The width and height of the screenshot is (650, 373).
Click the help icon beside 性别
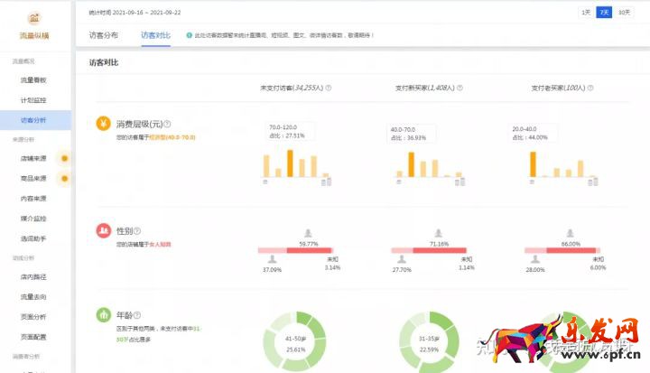[137, 231]
